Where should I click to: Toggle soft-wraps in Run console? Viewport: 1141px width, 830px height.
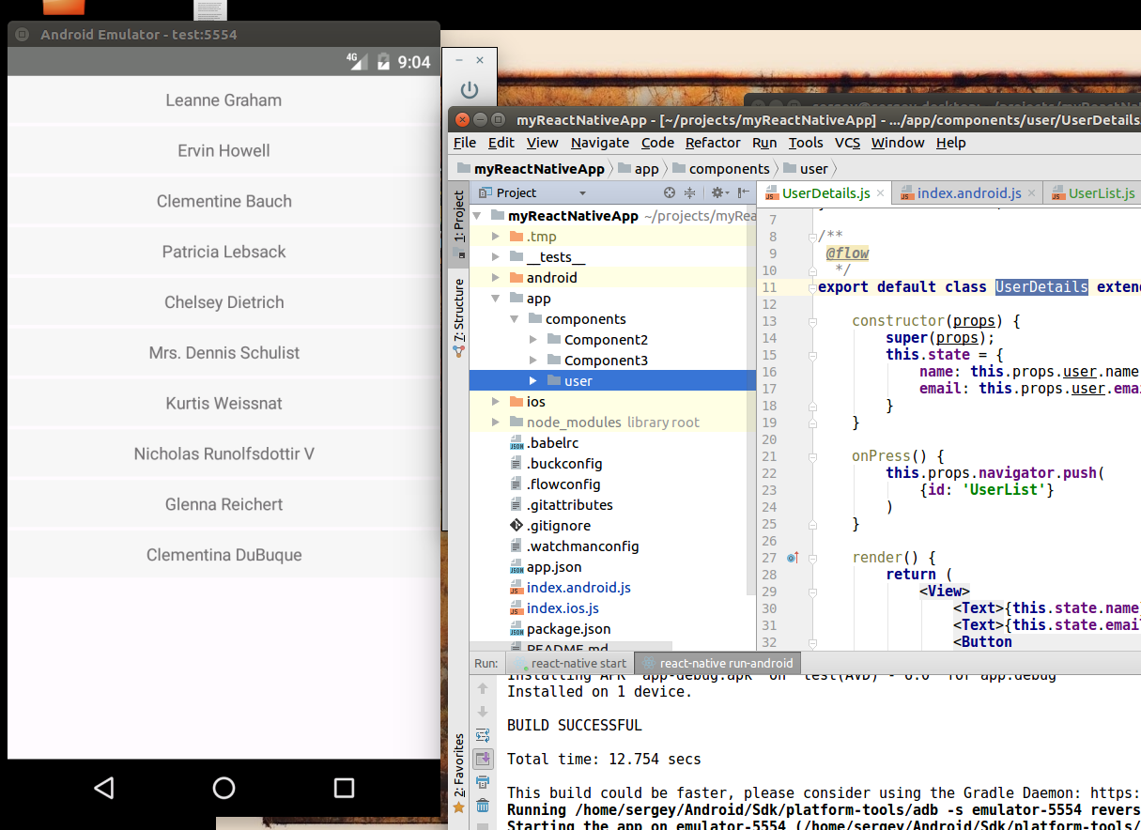coord(483,735)
